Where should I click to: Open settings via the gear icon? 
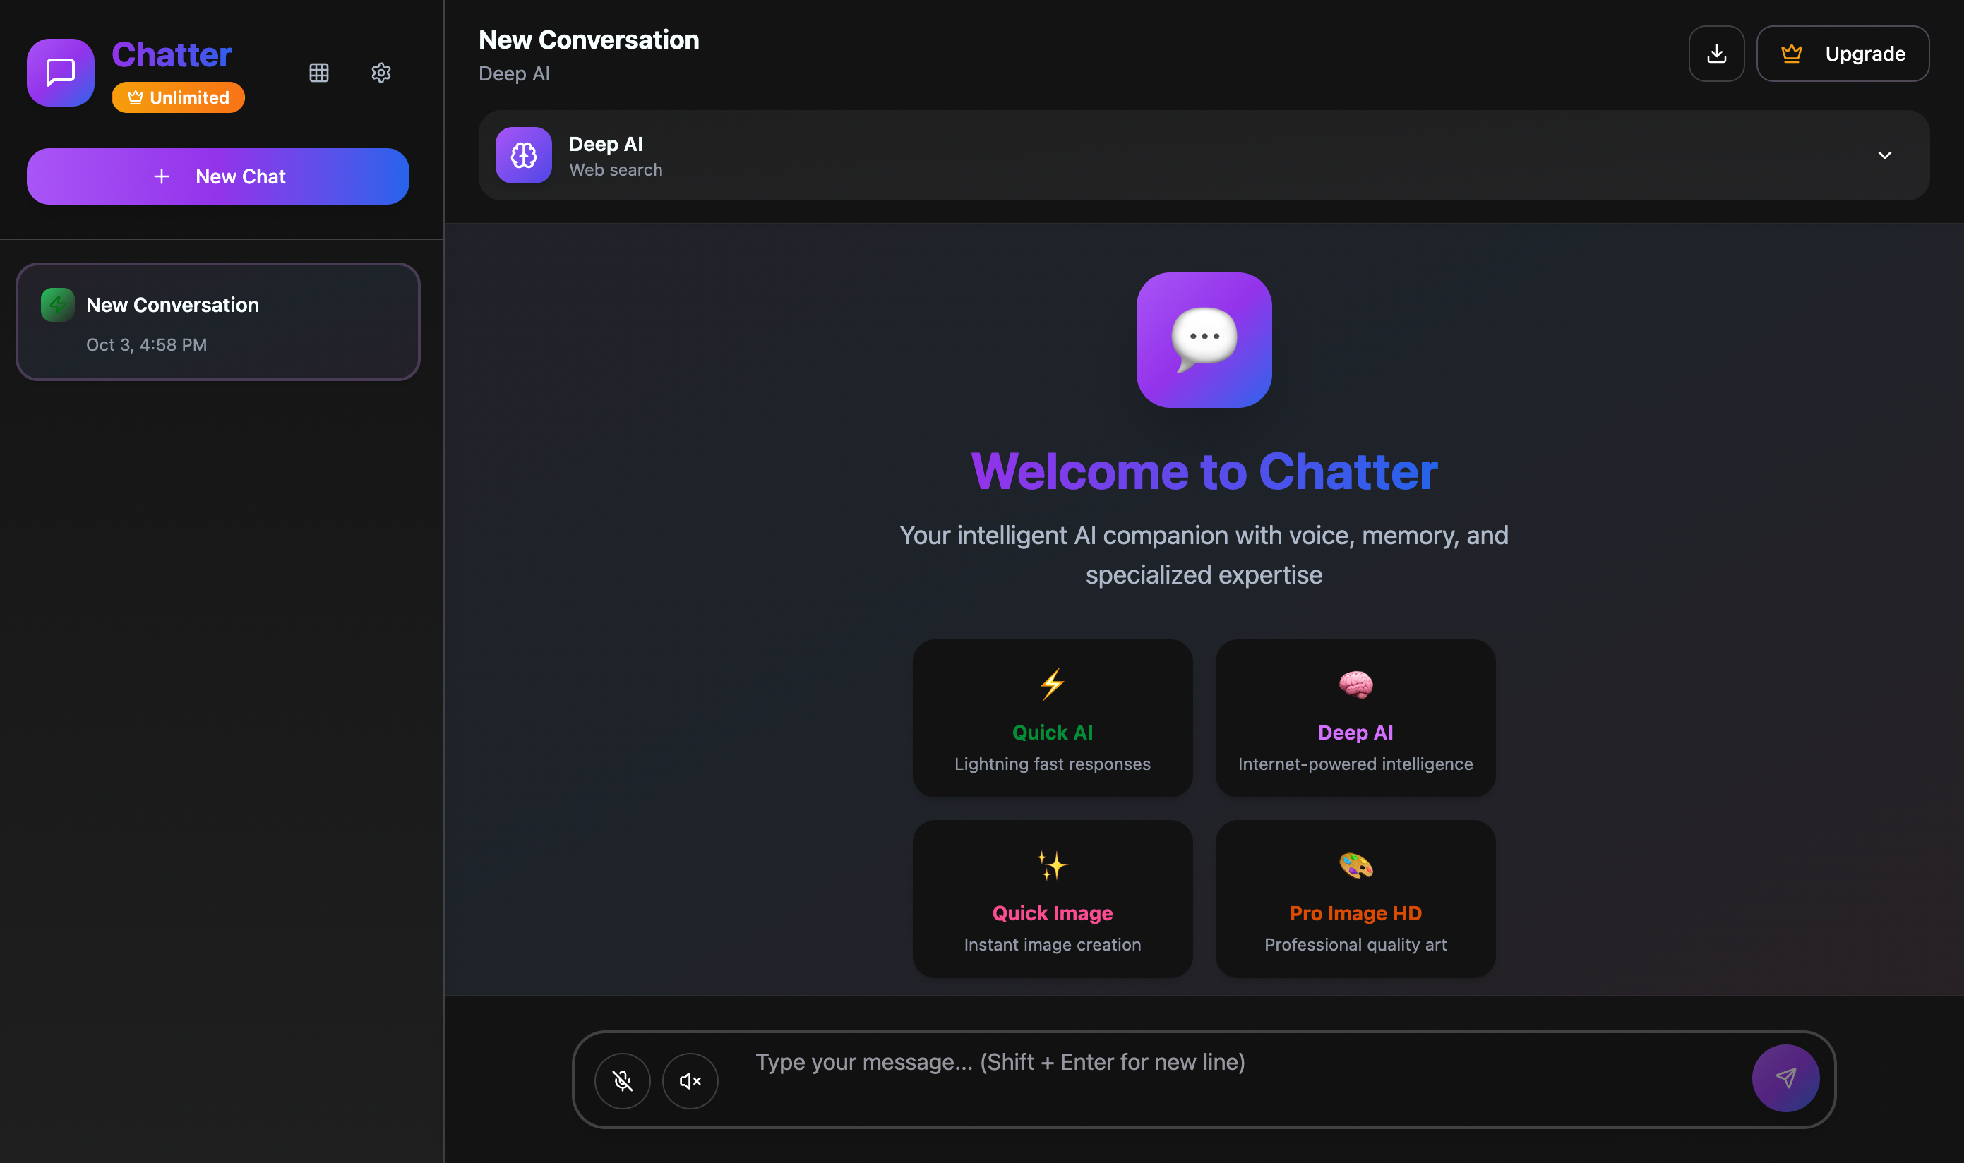(x=381, y=73)
